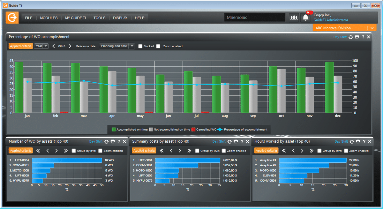
Task: Click the red Cancelled WO legend swatch
Action: tap(193, 130)
